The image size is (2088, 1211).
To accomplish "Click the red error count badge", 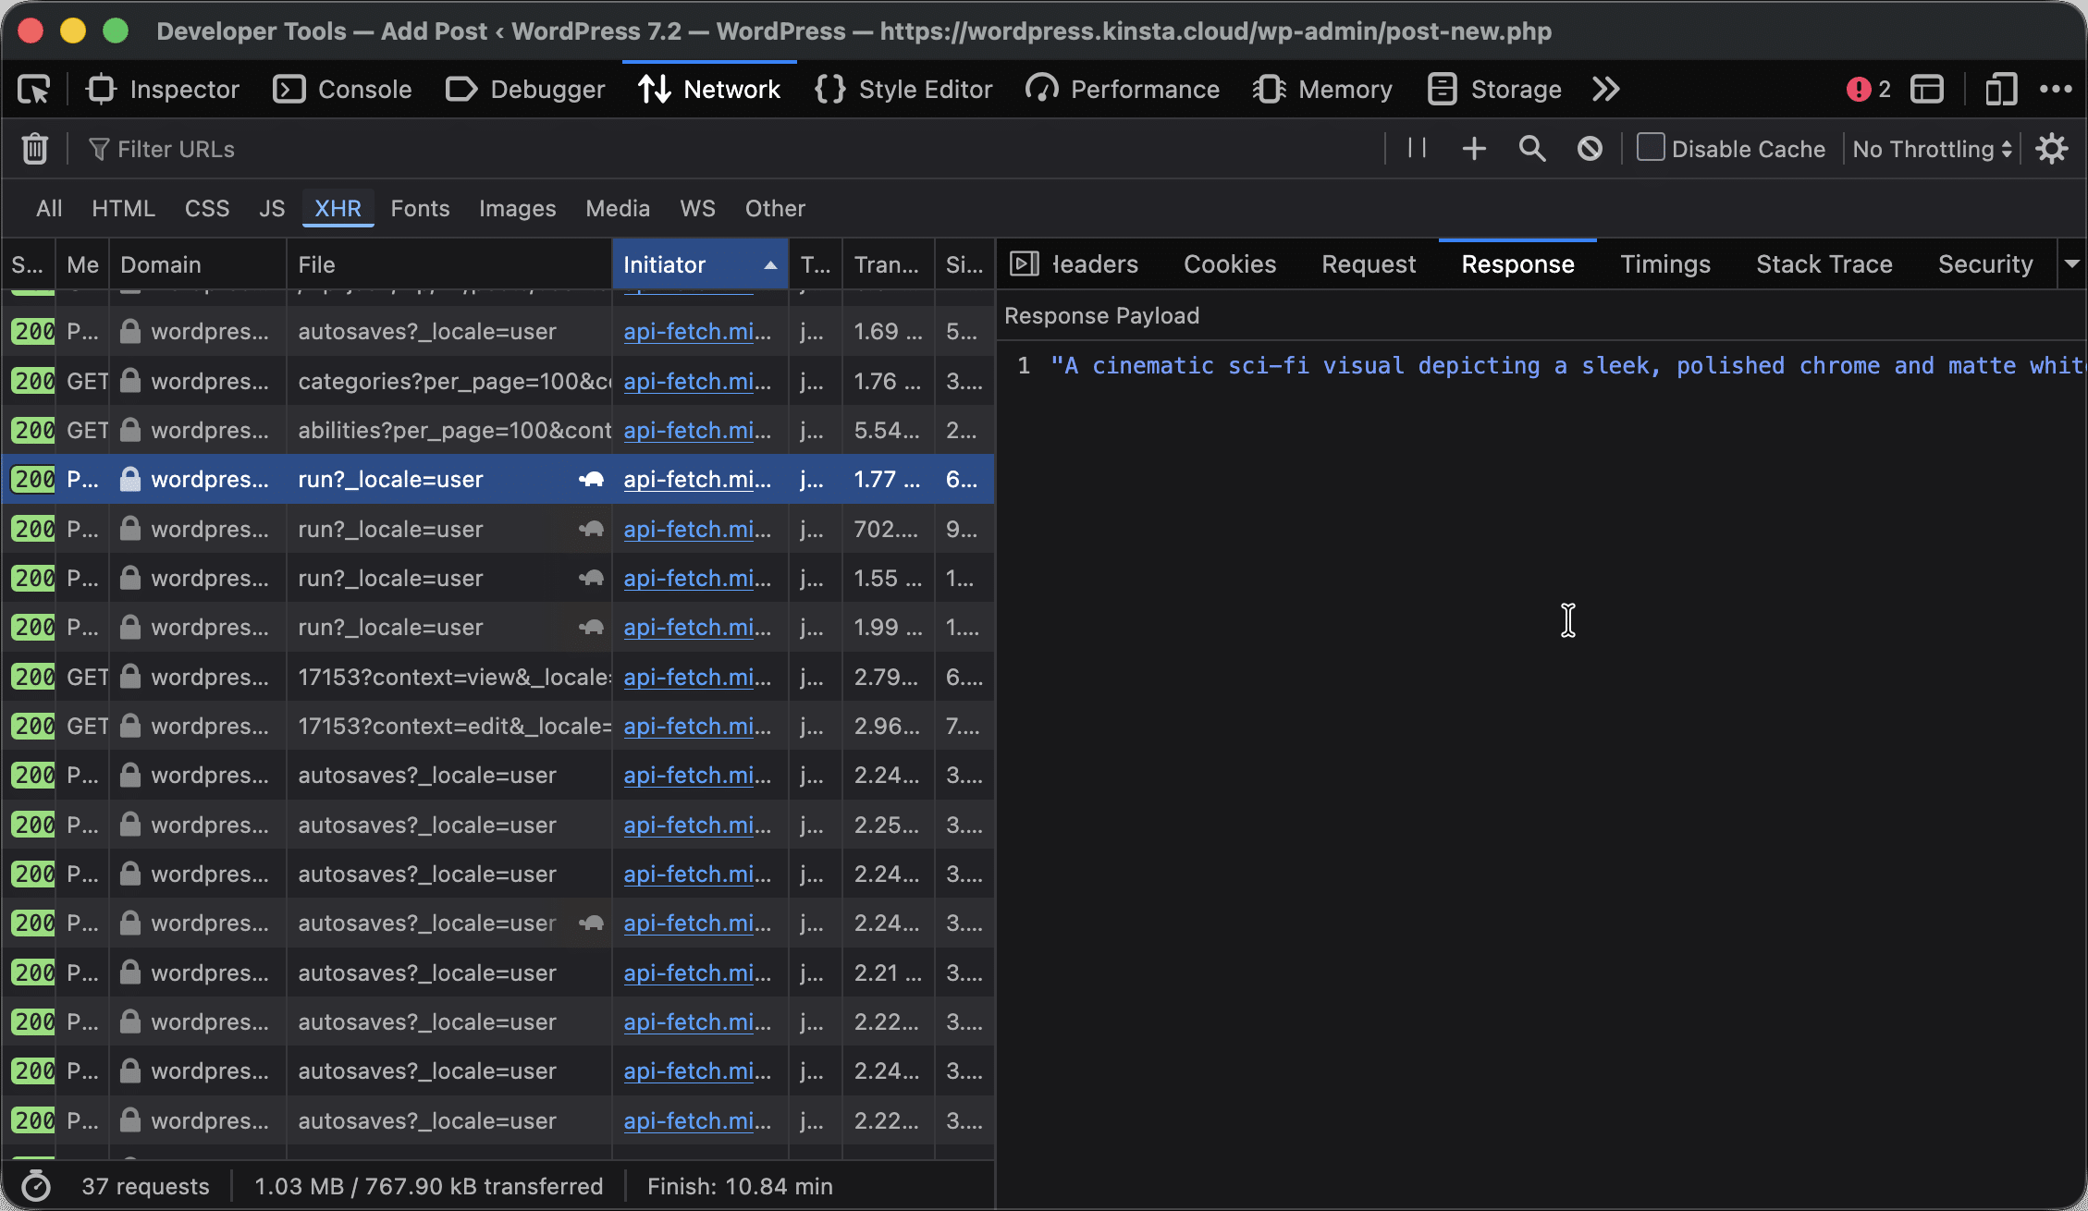I will click(x=1868, y=90).
